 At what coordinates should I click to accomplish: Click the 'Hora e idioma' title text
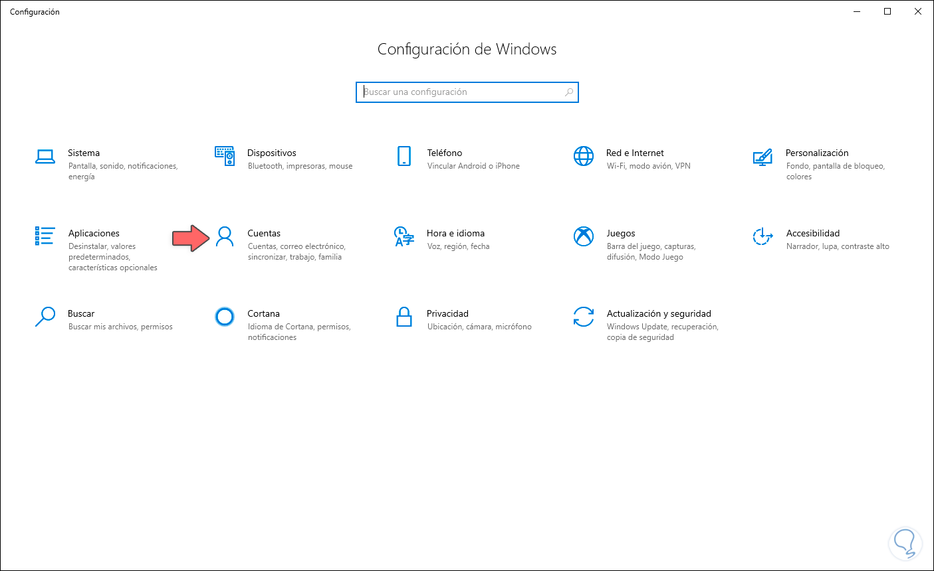(455, 233)
